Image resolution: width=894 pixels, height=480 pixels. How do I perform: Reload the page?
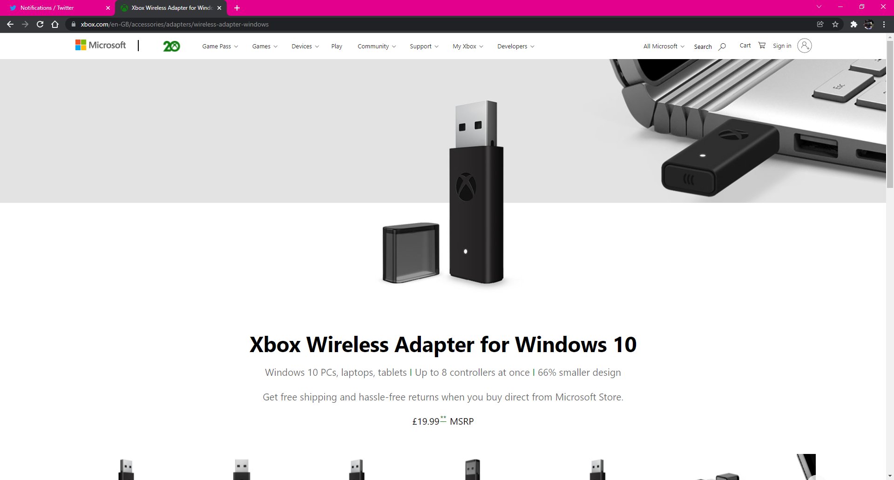click(40, 24)
